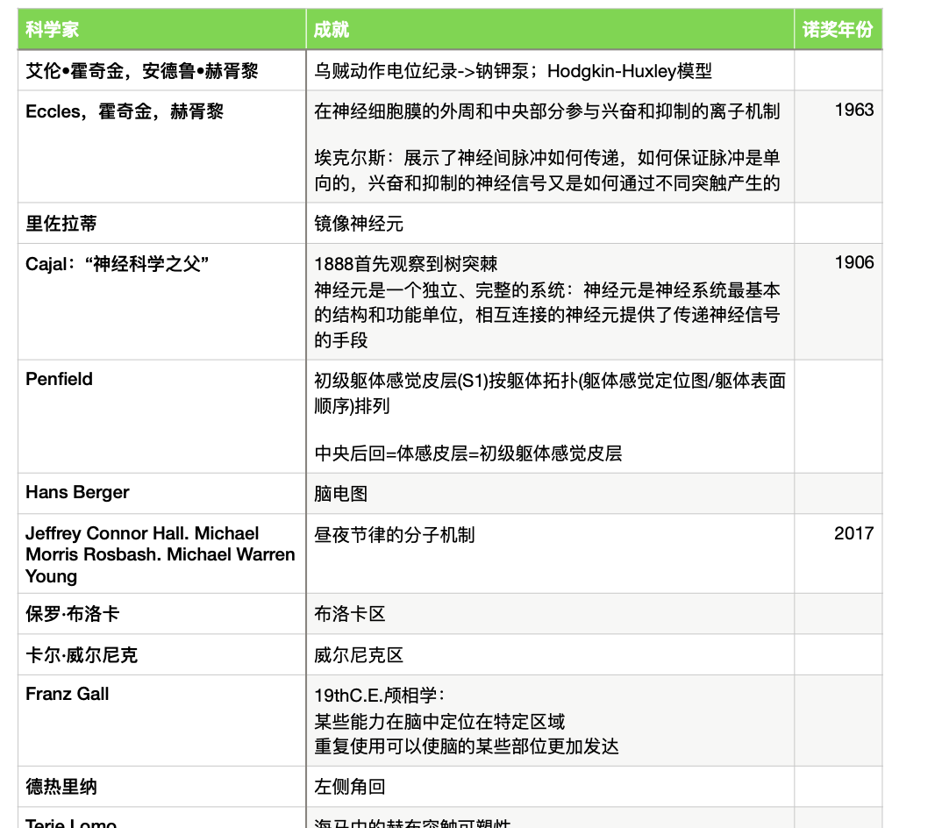Click the 初级躯体感觉皮层(S1) description text
The image size is (942, 828).
[550, 393]
